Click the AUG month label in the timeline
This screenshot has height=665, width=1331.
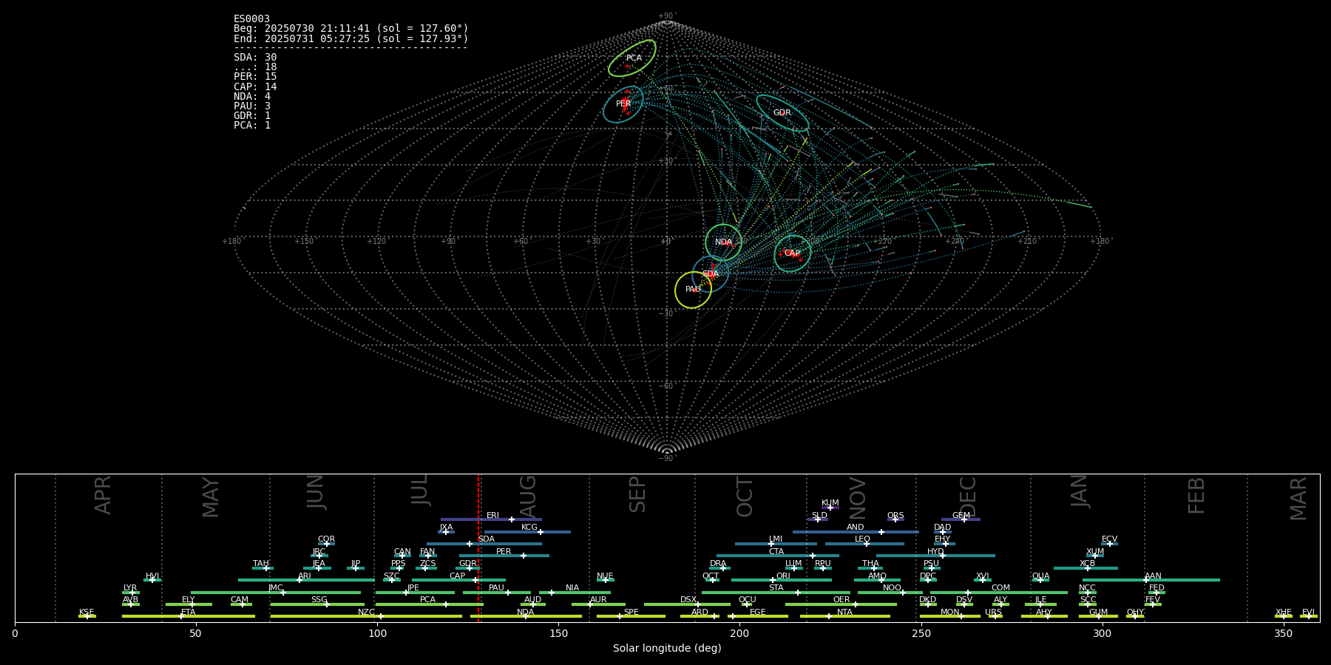[x=527, y=497]
